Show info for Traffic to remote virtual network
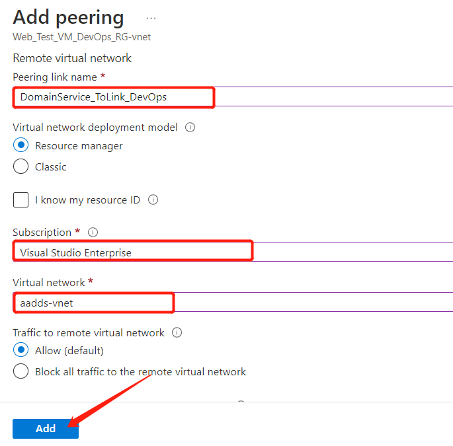The width and height of the screenshot is (453, 446). [177, 332]
